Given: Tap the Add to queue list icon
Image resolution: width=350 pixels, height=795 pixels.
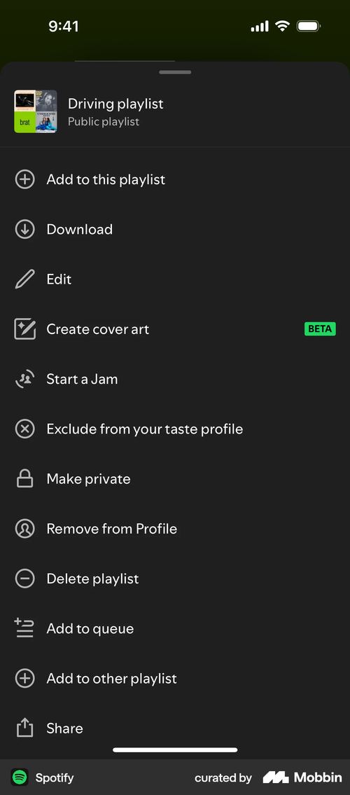Looking at the screenshot, I should click(24, 628).
